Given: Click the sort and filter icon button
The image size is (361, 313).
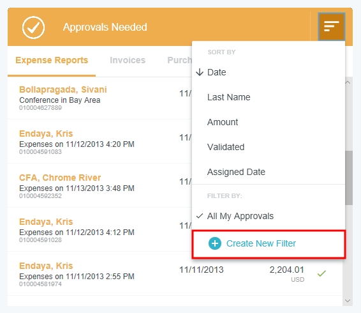Looking at the screenshot, I should pos(331,27).
